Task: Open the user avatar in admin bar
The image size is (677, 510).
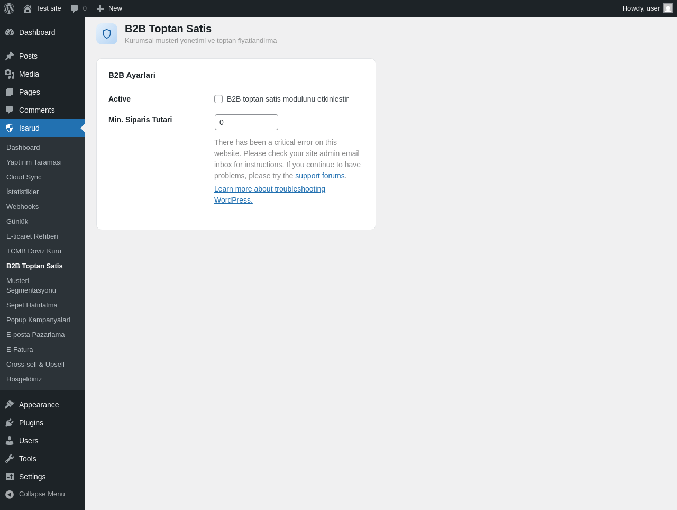Action: click(x=668, y=8)
